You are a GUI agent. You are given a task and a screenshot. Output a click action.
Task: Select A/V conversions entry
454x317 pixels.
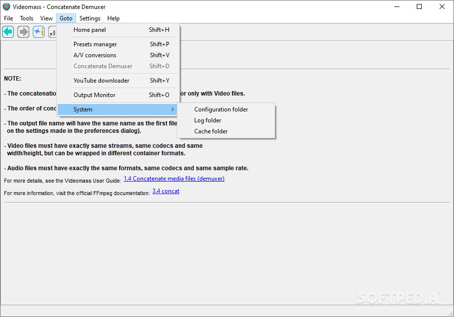click(x=118, y=55)
